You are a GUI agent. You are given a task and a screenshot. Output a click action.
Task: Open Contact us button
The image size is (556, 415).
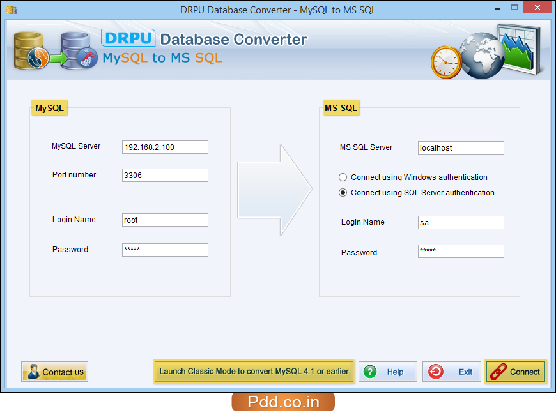click(54, 372)
